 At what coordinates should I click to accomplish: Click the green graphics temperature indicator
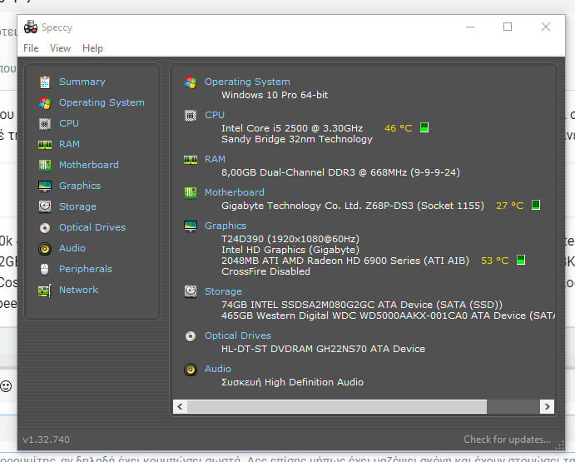tap(521, 261)
